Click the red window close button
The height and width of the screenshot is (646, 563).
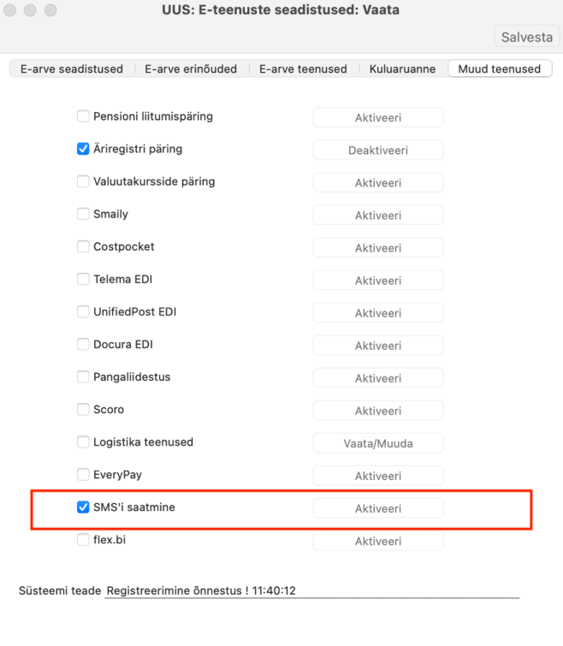point(10,10)
